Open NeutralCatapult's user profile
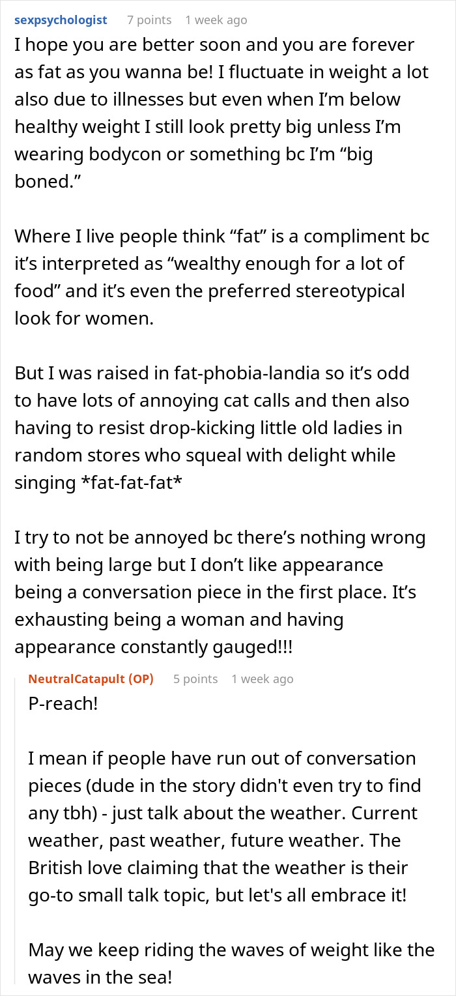 pyautogui.click(x=78, y=679)
